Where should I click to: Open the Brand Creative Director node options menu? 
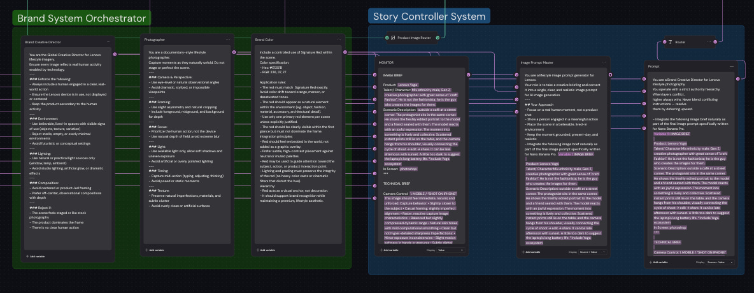tap(109, 42)
